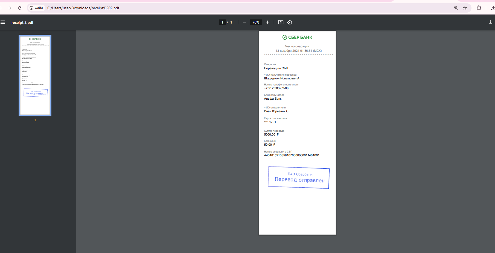Click the total page count after slash
Screen dimensions: 495x253
pyautogui.click(x=231, y=22)
